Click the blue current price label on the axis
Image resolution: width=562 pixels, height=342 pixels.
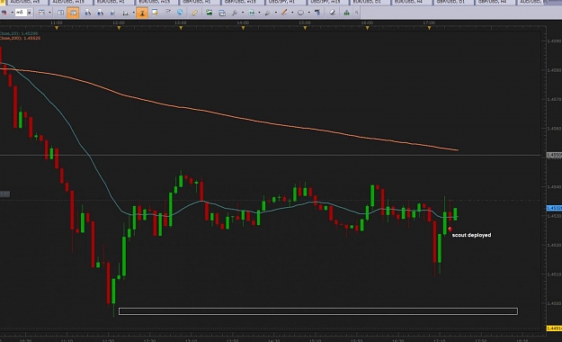pos(554,208)
